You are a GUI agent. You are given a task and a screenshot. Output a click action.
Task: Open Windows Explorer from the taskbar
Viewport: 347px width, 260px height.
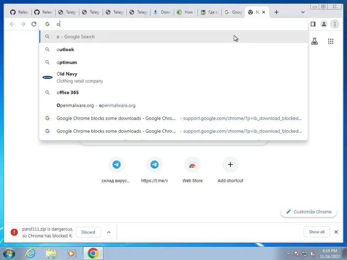[x=51, y=253]
